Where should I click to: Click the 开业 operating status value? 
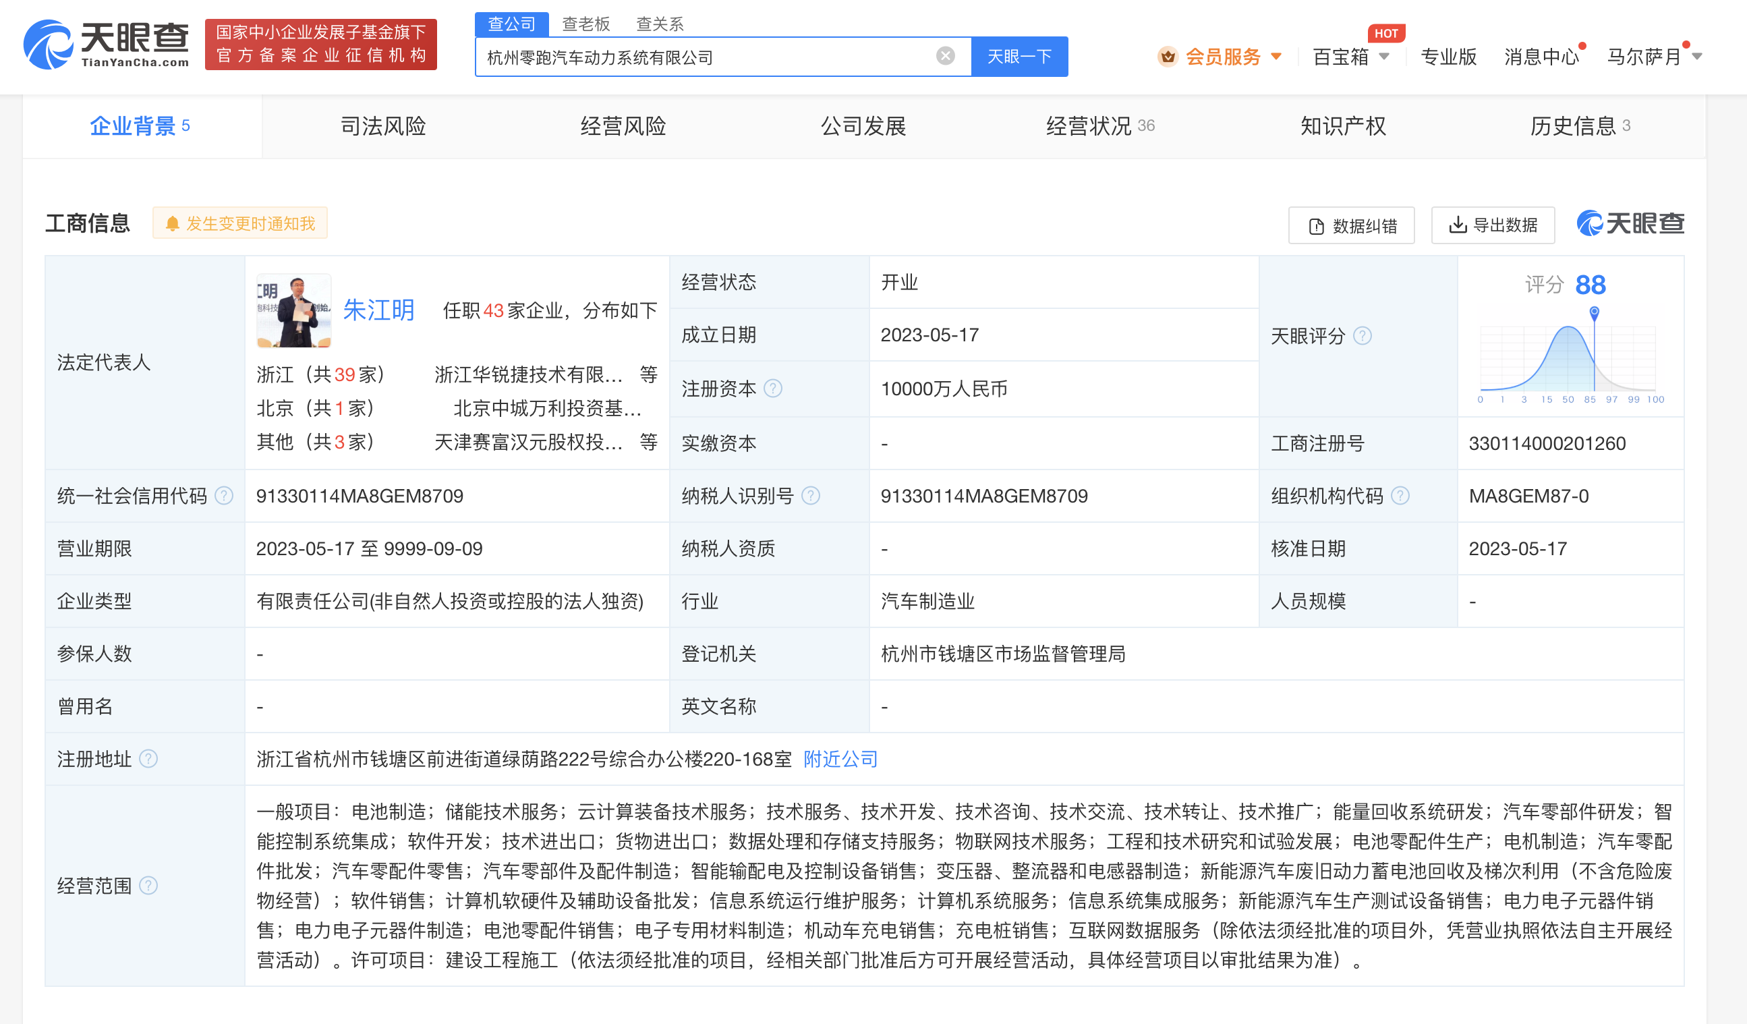point(899,282)
